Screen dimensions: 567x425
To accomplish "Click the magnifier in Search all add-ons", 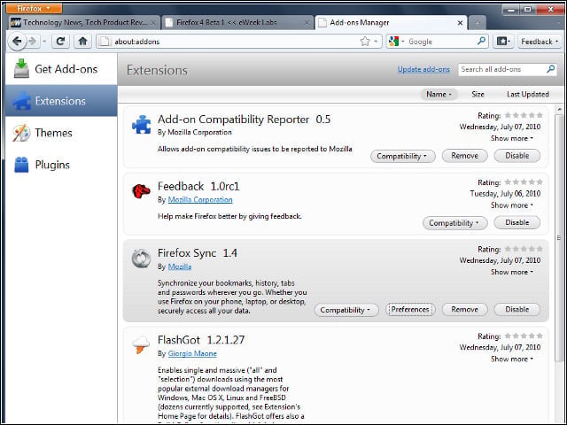I will point(551,69).
